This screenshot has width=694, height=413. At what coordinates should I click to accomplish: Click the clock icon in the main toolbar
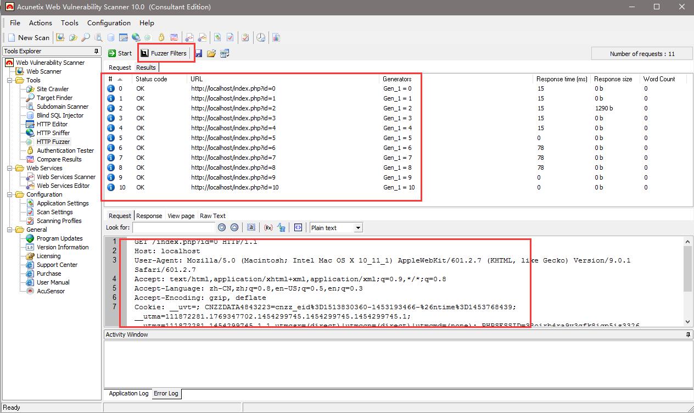261,37
